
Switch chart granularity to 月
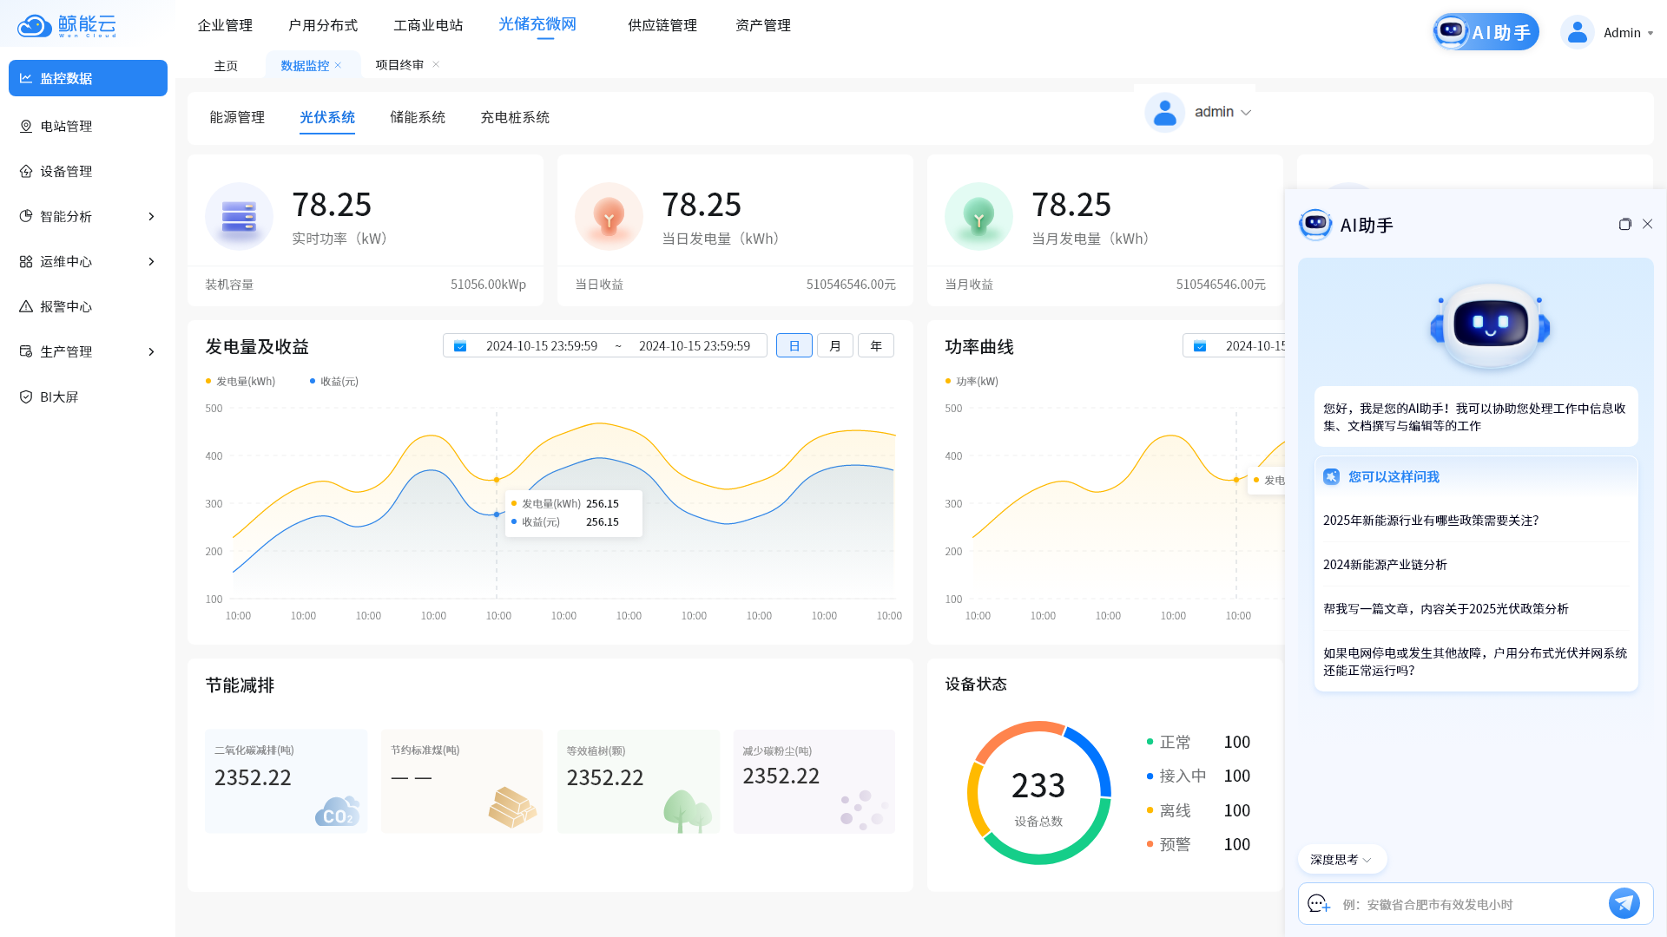coord(834,346)
